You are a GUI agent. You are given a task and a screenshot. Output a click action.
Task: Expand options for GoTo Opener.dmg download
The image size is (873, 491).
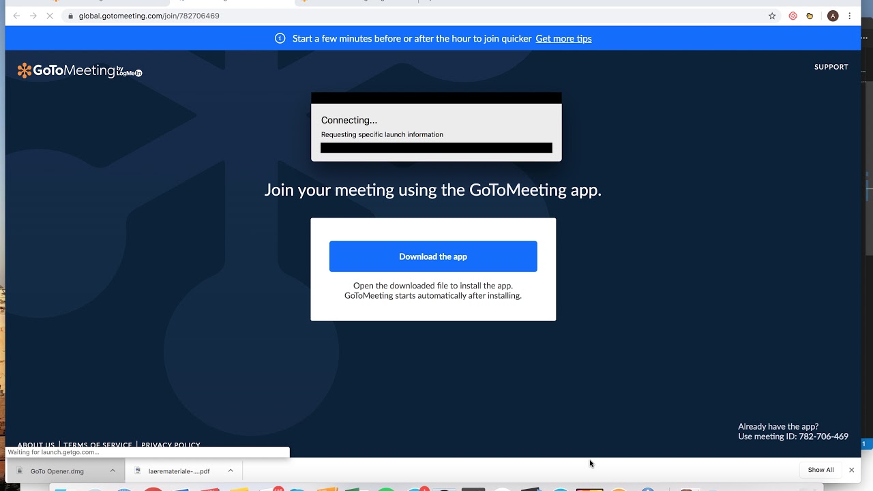113,471
